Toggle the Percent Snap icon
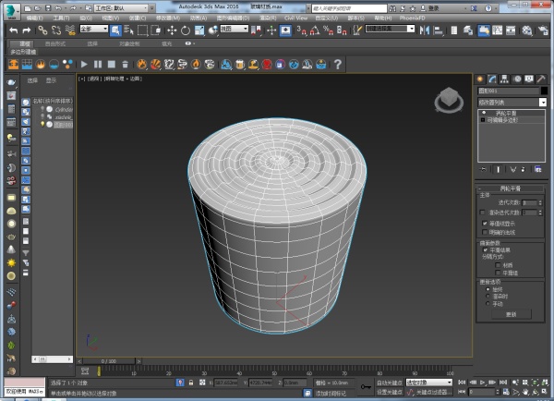The image size is (554, 401). 328,30
